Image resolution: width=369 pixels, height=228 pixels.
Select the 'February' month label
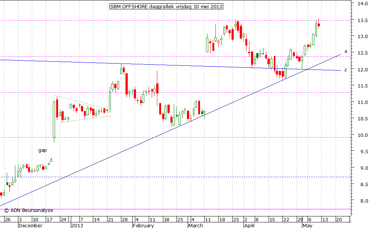coord(143,225)
